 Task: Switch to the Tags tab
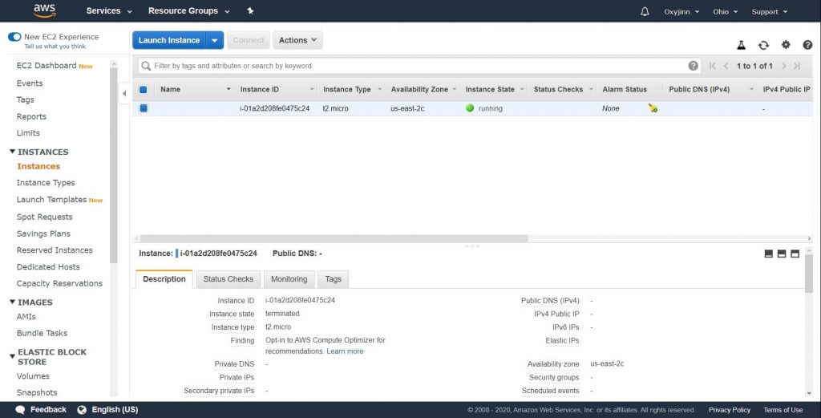coord(333,279)
